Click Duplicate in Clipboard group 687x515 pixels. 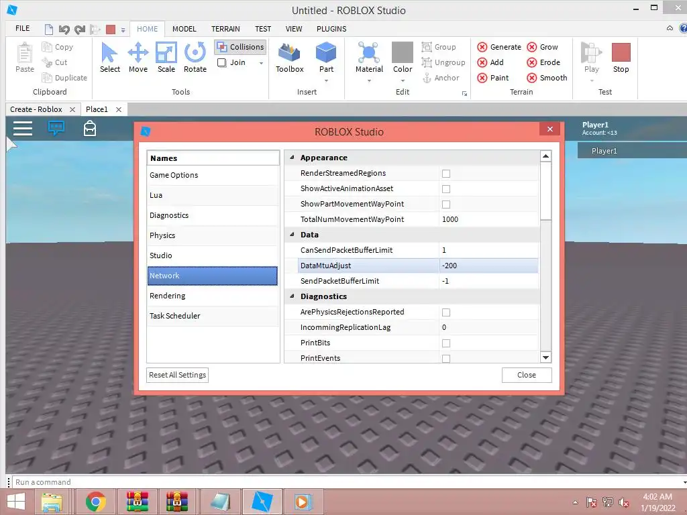64,78
